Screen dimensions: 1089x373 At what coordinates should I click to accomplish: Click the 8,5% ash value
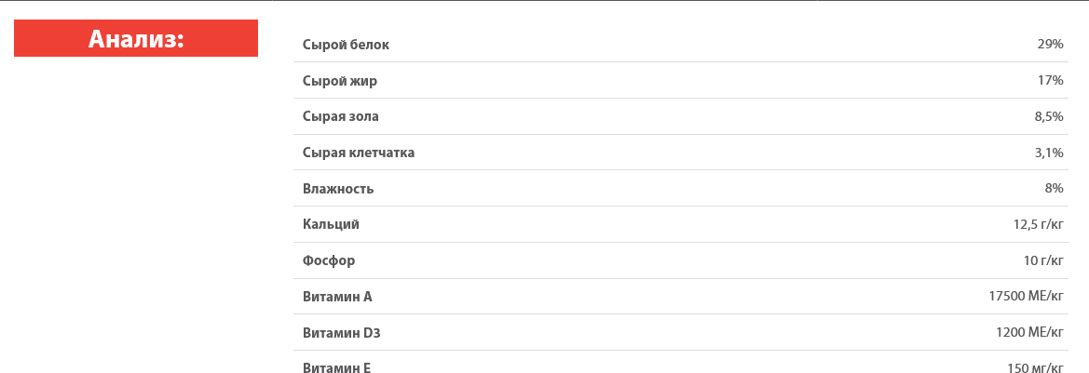1049,116
